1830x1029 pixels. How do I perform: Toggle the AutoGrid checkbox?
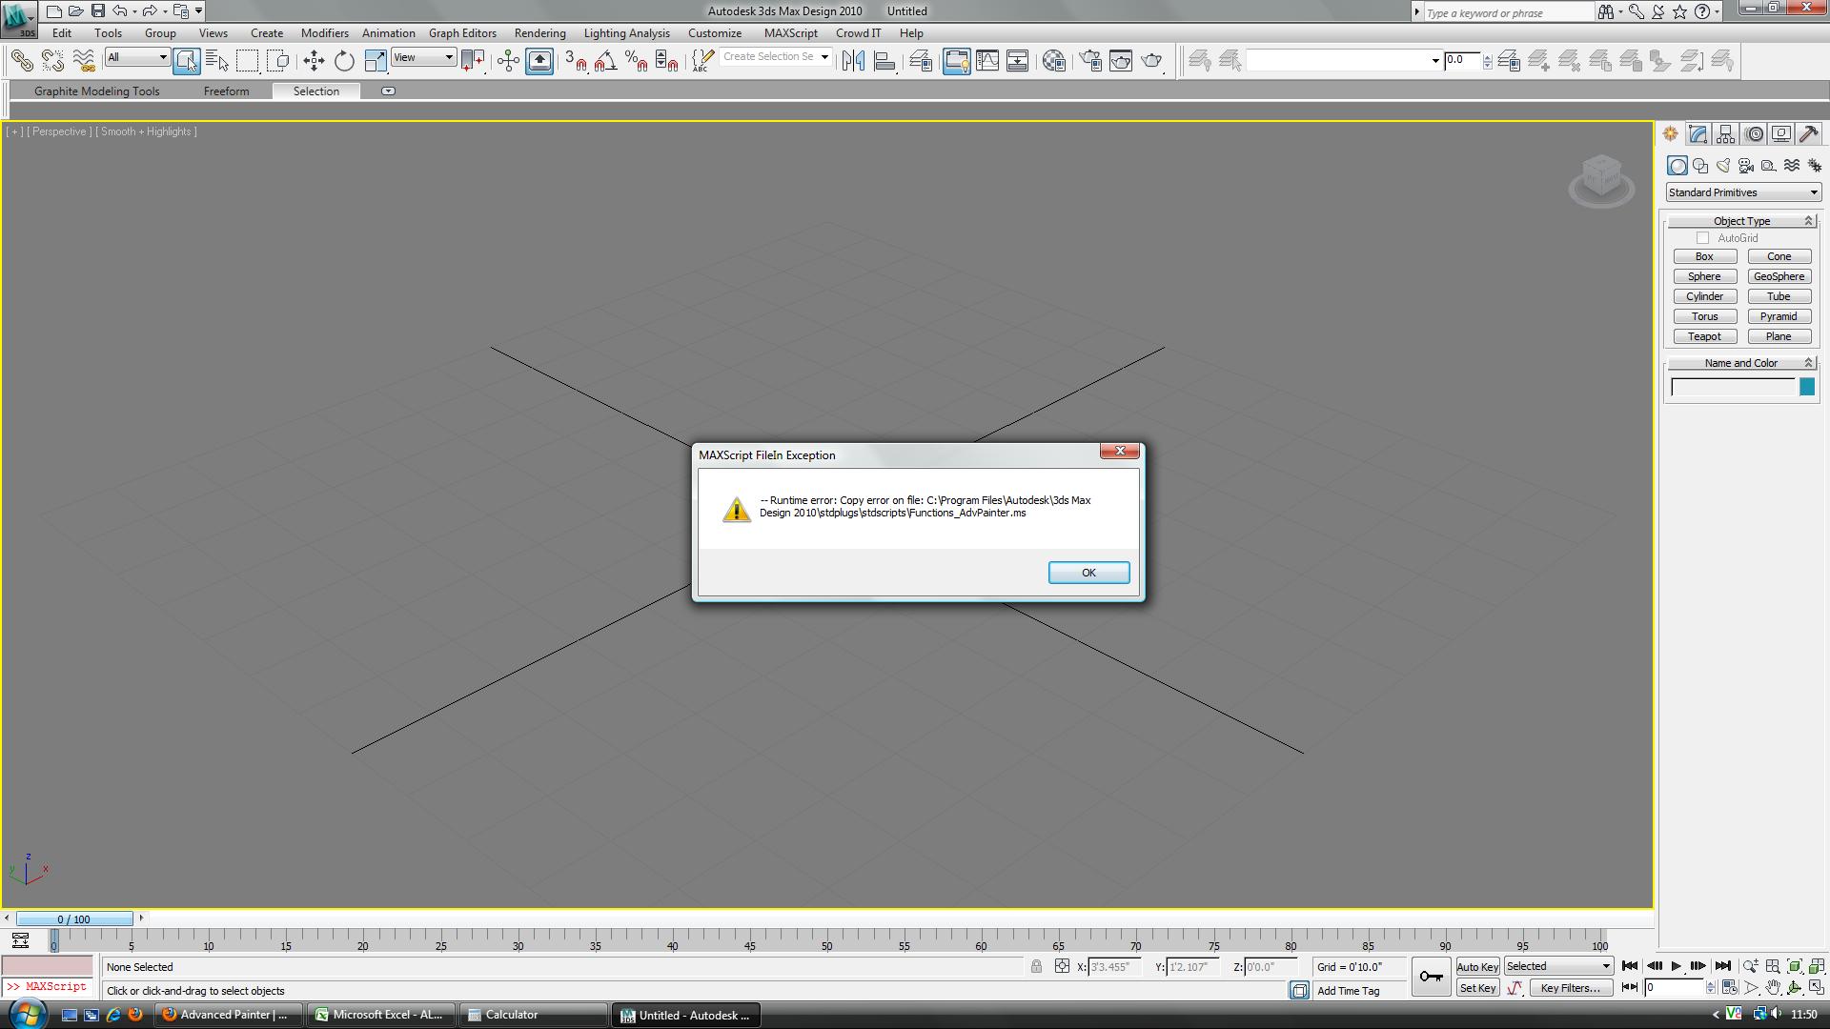click(1702, 238)
